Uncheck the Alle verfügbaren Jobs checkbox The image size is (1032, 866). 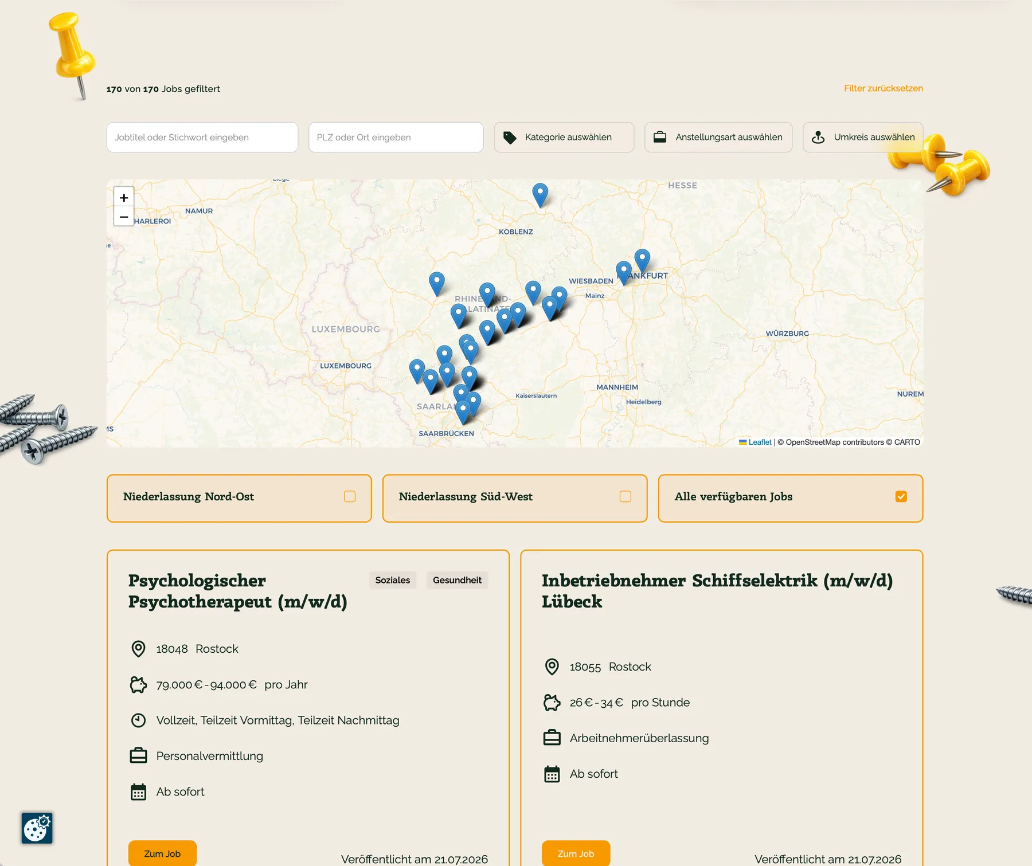[901, 496]
